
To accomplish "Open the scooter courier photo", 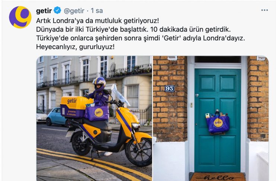I will pos(94,118).
